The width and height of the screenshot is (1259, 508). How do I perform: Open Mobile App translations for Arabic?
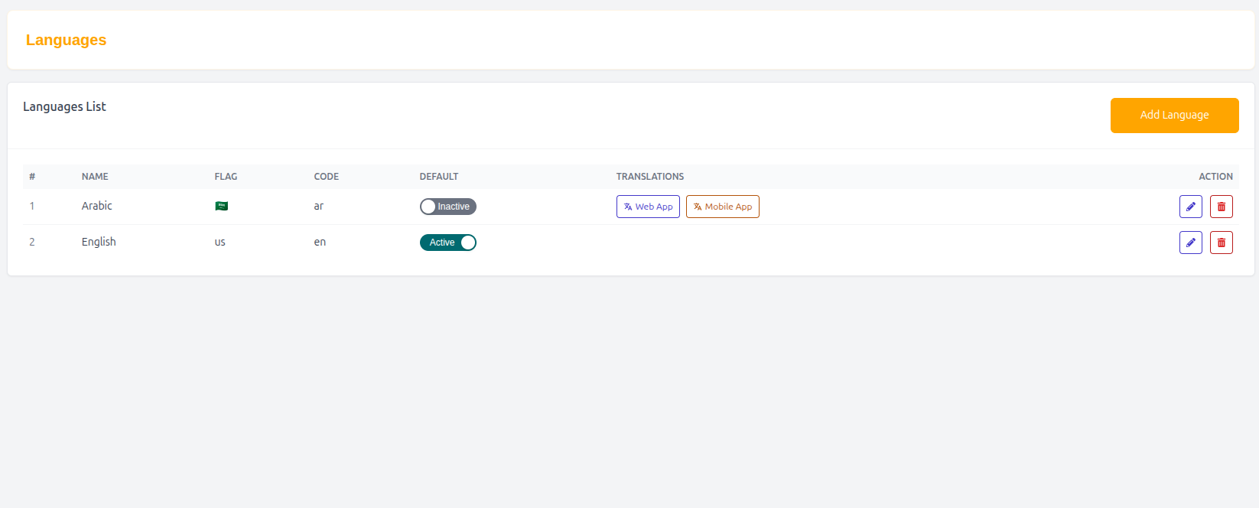[x=723, y=207]
